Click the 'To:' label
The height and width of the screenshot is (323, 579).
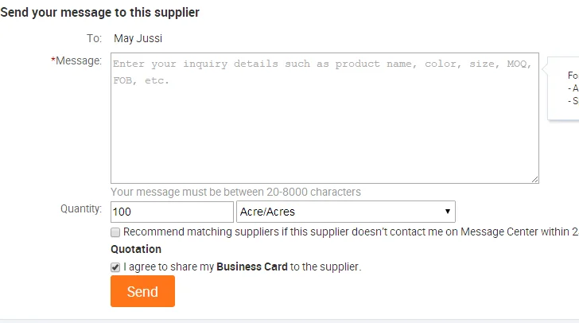click(94, 38)
